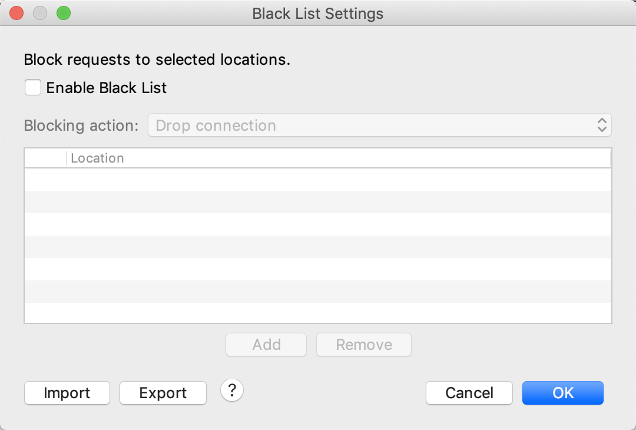The image size is (636, 430).
Task: Click the green zoom window button
Action: click(63, 13)
